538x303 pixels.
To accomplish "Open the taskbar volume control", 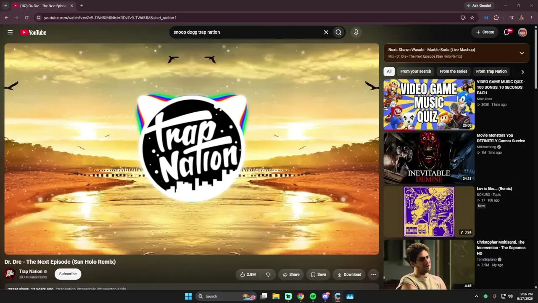I will coord(510,296).
